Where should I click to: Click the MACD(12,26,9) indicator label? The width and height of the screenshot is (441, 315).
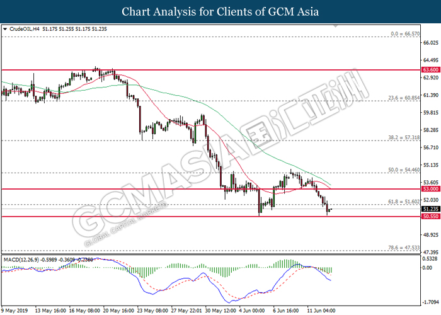tap(21, 260)
